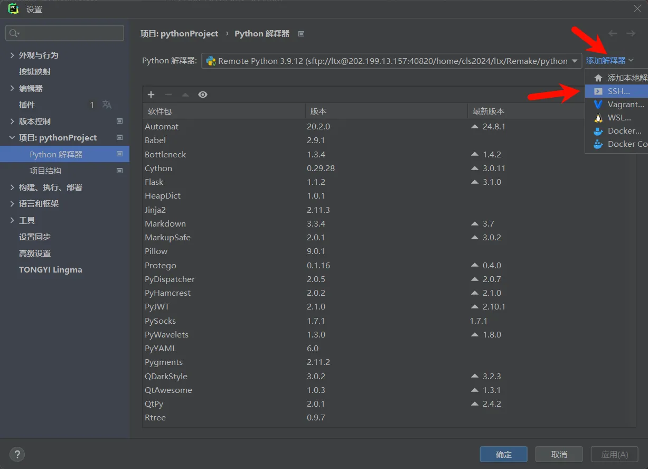Screen dimensions: 648x469
Task: Expand the 版本控制 section
Action: (12, 121)
